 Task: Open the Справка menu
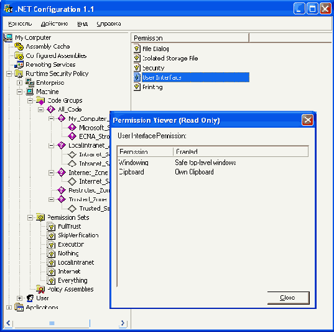pyautogui.click(x=109, y=24)
